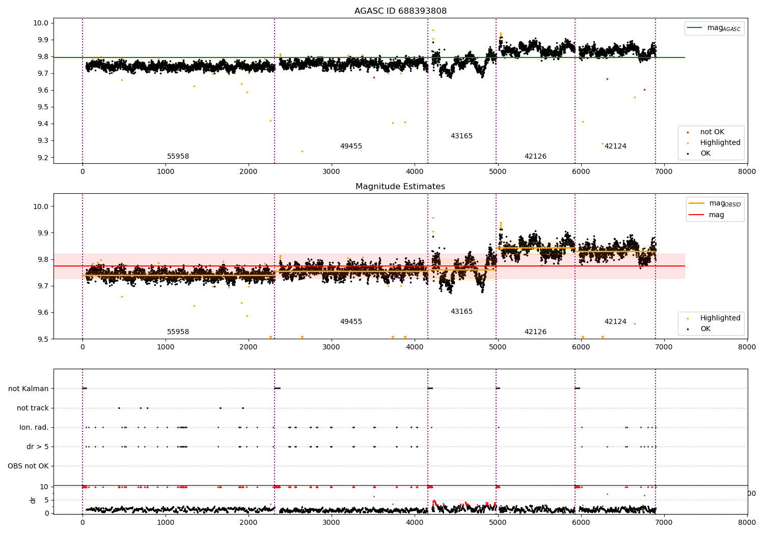Click the 'not Kalman' y-axis label
The width and height of the screenshot is (764, 534).
[29, 389]
